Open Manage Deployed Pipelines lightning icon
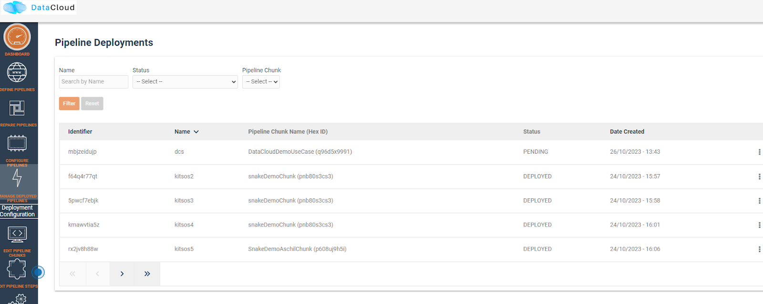 (17, 178)
